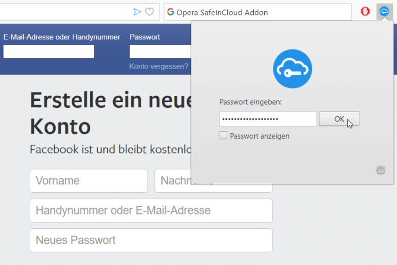Click the Neues Passwort field
The height and width of the screenshot is (265, 397).
tap(151, 240)
